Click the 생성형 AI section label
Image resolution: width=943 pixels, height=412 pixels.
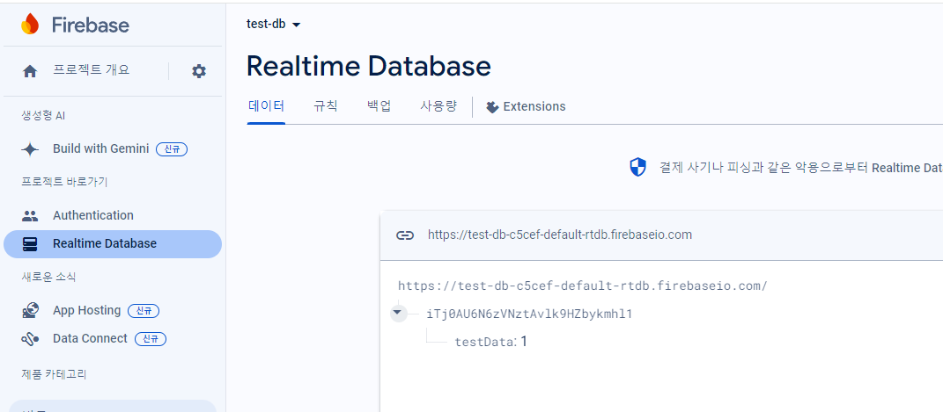43,116
